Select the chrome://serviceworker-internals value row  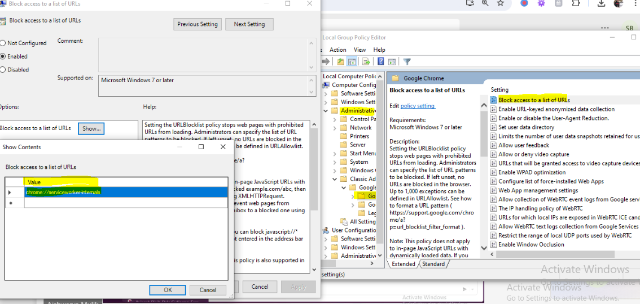tap(126, 192)
